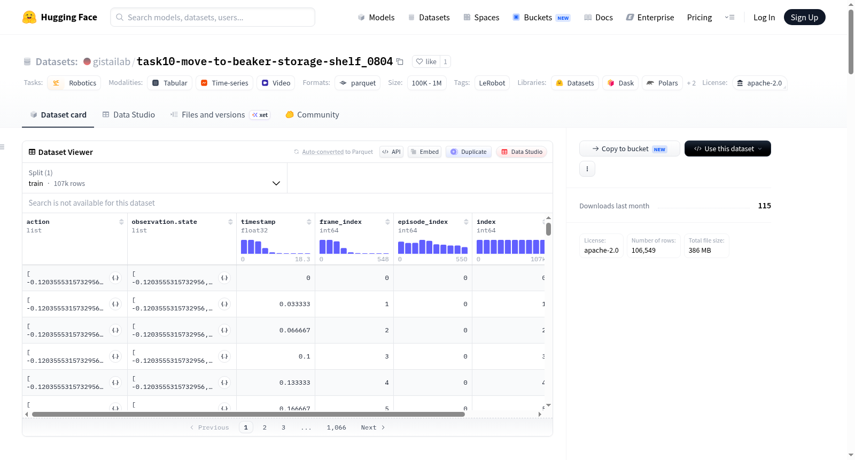Sort by the timestamp column
The image size is (855, 460).
(x=309, y=222)
